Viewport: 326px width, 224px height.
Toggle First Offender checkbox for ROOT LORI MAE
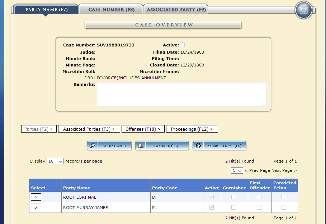click(259, 197)
